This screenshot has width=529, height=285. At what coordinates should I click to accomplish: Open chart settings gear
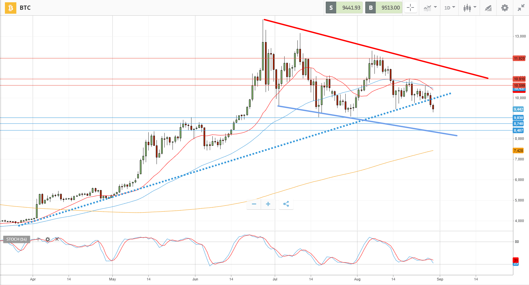(505, 8)
